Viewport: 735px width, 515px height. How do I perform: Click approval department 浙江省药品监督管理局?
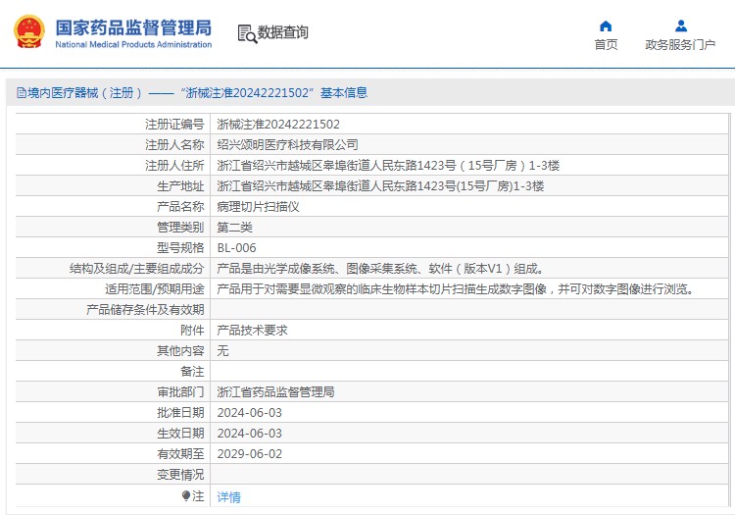(275, 392)
